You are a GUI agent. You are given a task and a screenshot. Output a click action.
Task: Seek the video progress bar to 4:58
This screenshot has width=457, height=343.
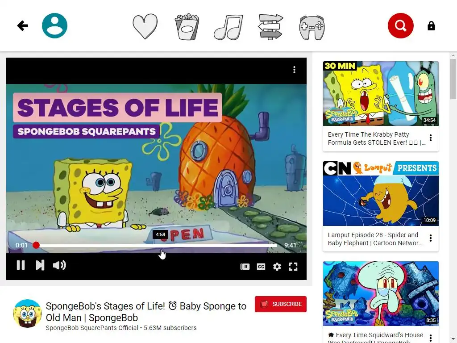(x=160, y=245)
